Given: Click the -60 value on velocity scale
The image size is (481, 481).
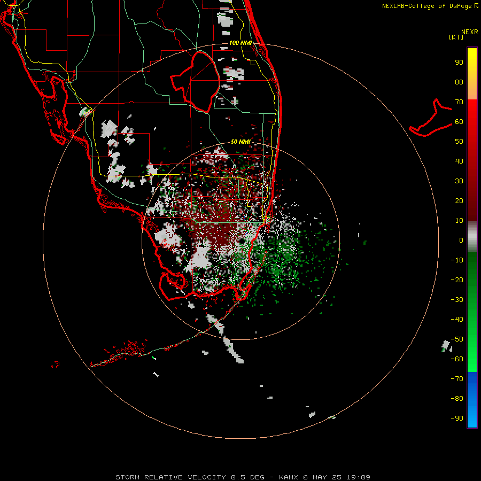Looking at the screenshot, I should [457, 359].
